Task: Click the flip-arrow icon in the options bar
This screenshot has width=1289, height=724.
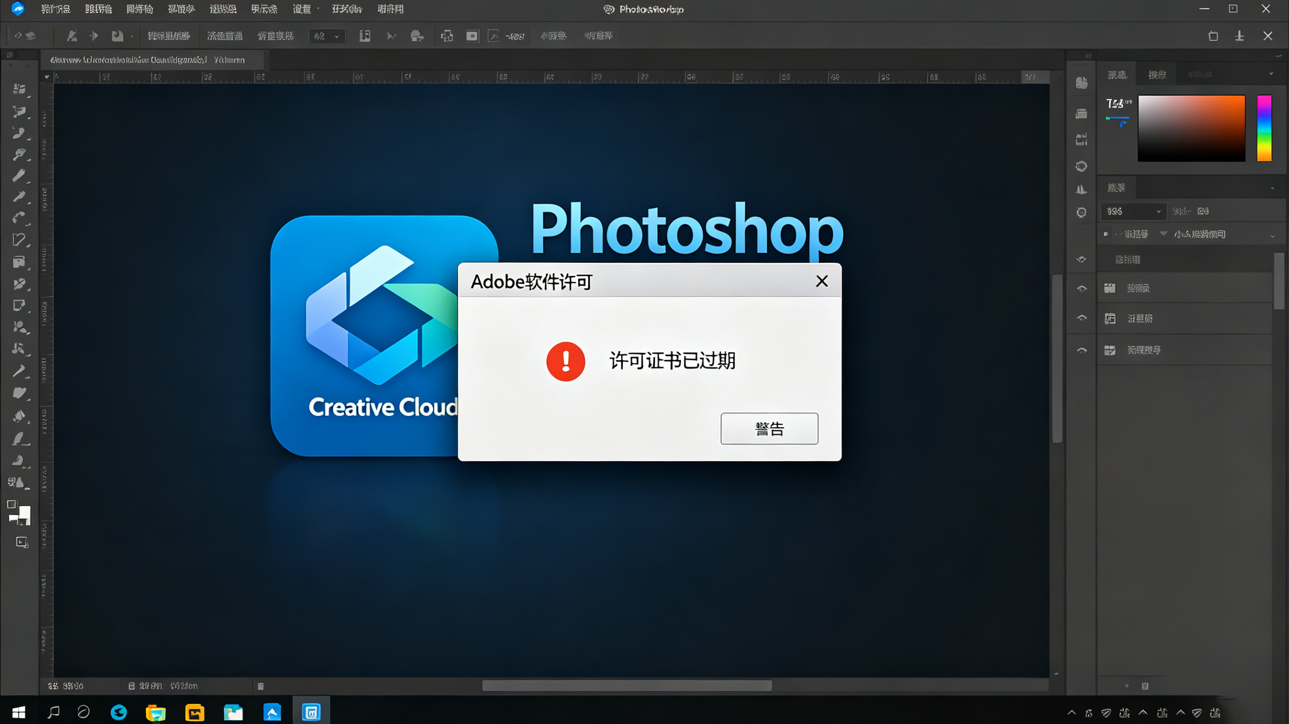Action: coord(93,35)
